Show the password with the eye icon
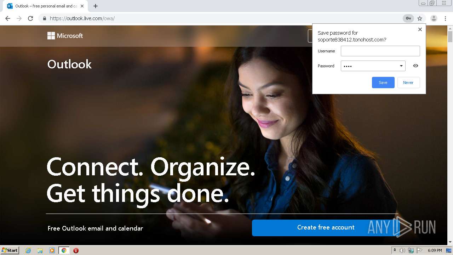The height and width of the screenshot is (255, 453). (415, 66)
